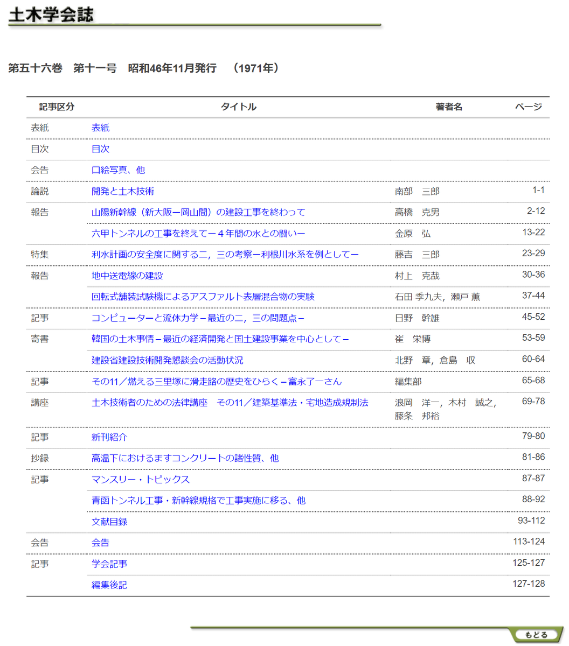Screen dimensions: 569x646
Task: Click the ページ column header
Action: 529,107
